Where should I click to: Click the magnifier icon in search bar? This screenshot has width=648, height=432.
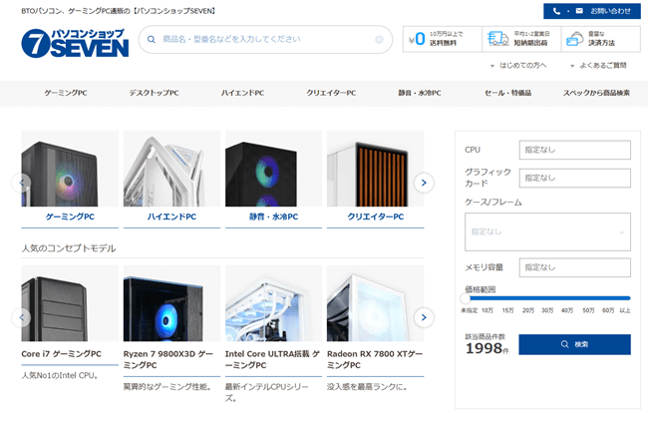pyautogui.click(x=152, y=40)
